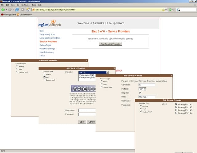This screenshot has width=197, height=153.
Task: Click the Comment input field
Action: [147, 85]
